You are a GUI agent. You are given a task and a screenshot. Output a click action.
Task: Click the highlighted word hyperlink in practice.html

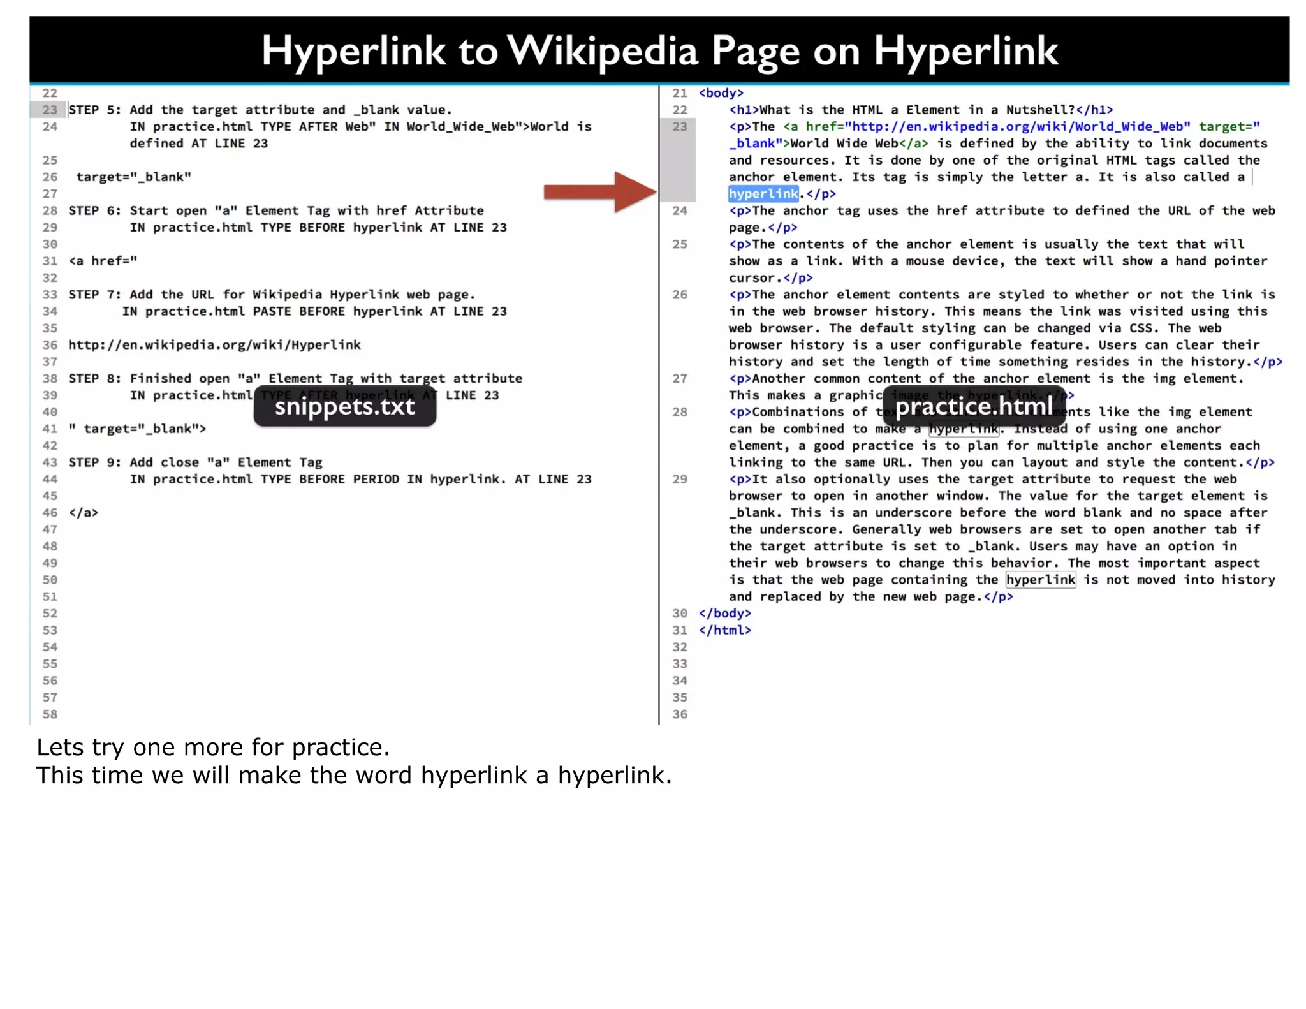(763, 194)
